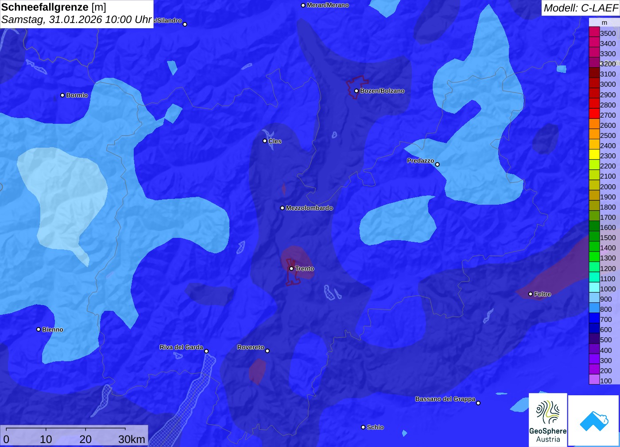The width and height of the screenshot is (620, 447).
Task: Click the Bormio label
Action: coord(77,95)
